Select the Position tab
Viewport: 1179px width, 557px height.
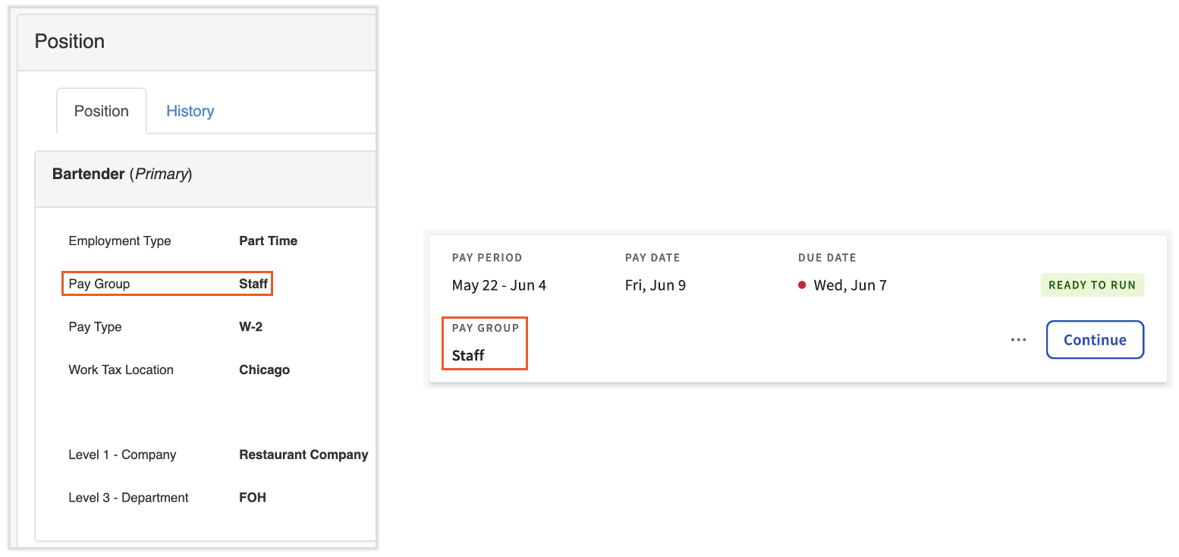101,111
